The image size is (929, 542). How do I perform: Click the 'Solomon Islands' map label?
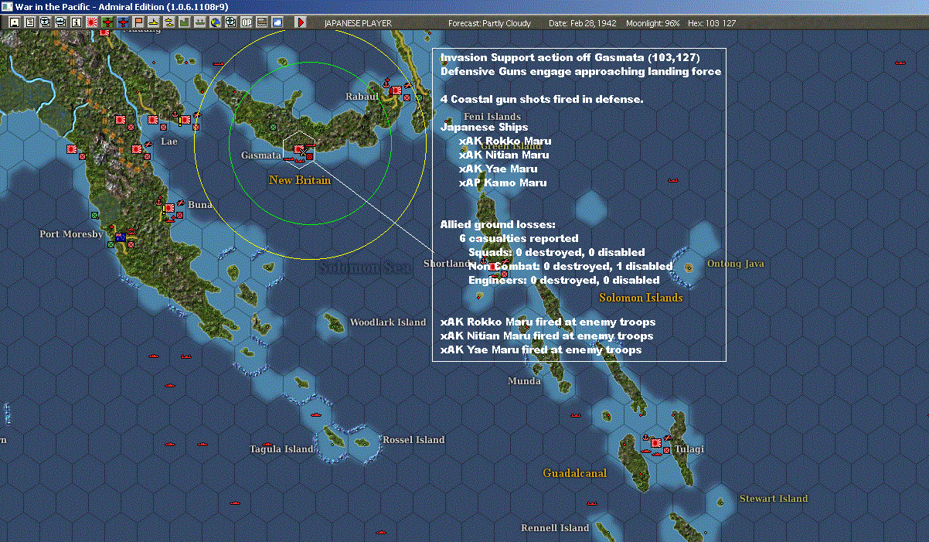coord(641,298)
